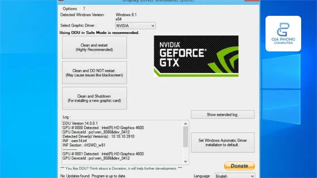This screenshot has height=178, width=317.
Task: Click 'Detected Driver(s) Version(s) : 10.18.10.3910' line
Action: pyautogui.click(x=98, y=136)
